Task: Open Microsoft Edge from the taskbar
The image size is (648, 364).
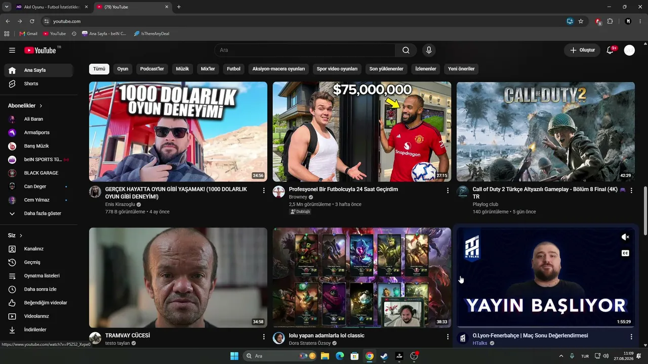Action: (340, 356)
